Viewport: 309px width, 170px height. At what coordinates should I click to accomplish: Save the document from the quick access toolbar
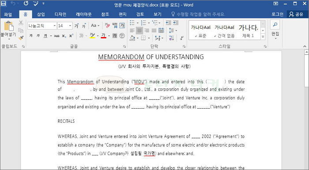[x=4, y=4]
